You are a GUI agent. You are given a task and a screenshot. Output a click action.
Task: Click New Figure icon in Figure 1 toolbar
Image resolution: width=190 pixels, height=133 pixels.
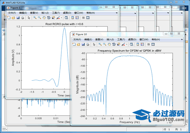[x=9, y=18]
